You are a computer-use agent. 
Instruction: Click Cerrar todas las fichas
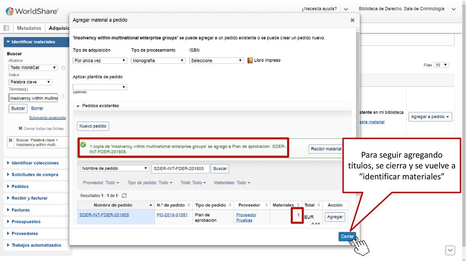pyautogui.click(x=41, y=129)
